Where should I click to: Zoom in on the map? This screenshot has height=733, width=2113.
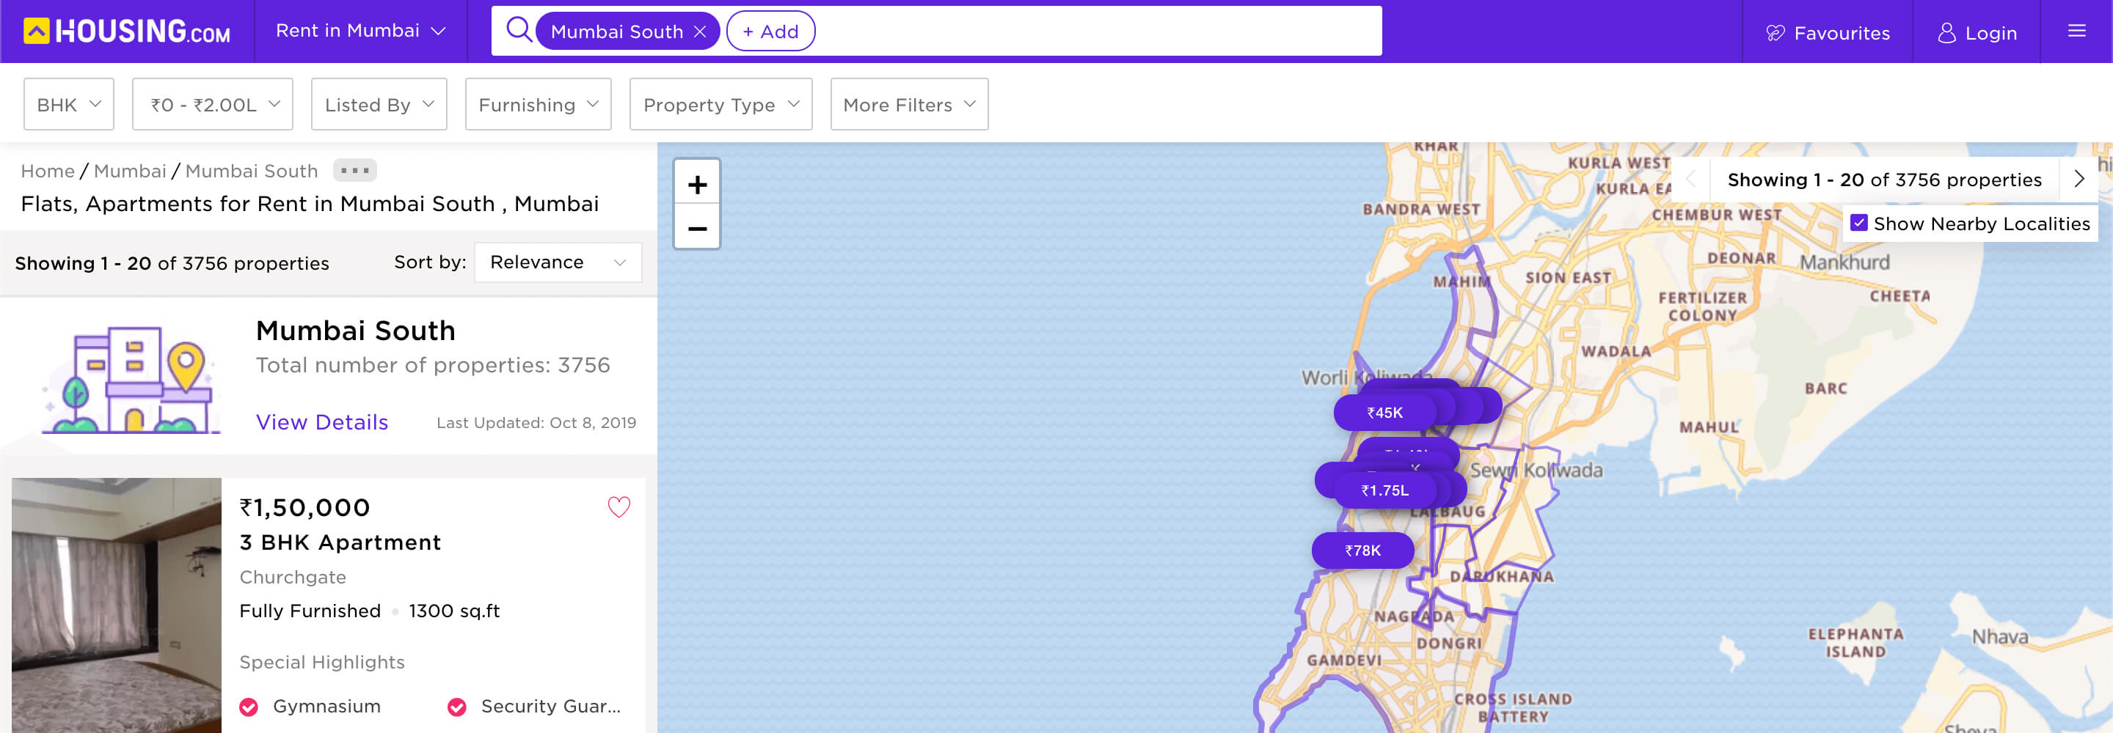(696, 185)
